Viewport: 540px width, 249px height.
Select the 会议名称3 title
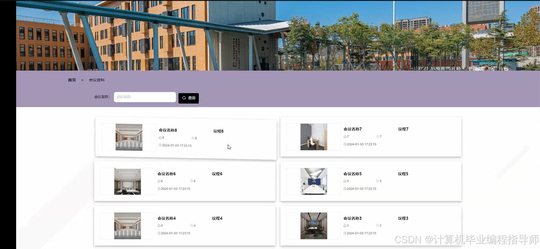coord(353,218)
